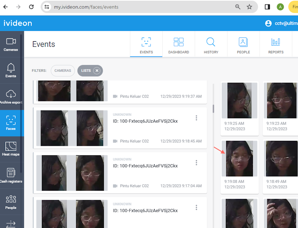The height and width of the screenshot is (228, 298).
Task: Switch to the DASHBOARD tab
Action: (x=179, y=44)
